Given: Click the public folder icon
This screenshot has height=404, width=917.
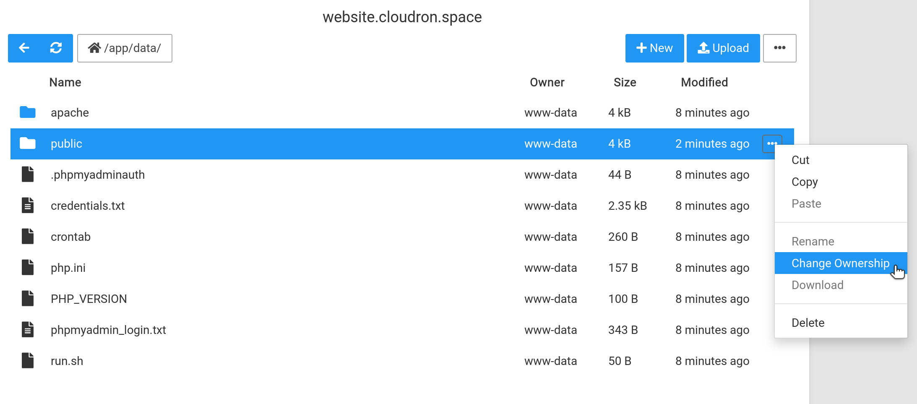Looking at the screenshot, I should coord(28,143).
